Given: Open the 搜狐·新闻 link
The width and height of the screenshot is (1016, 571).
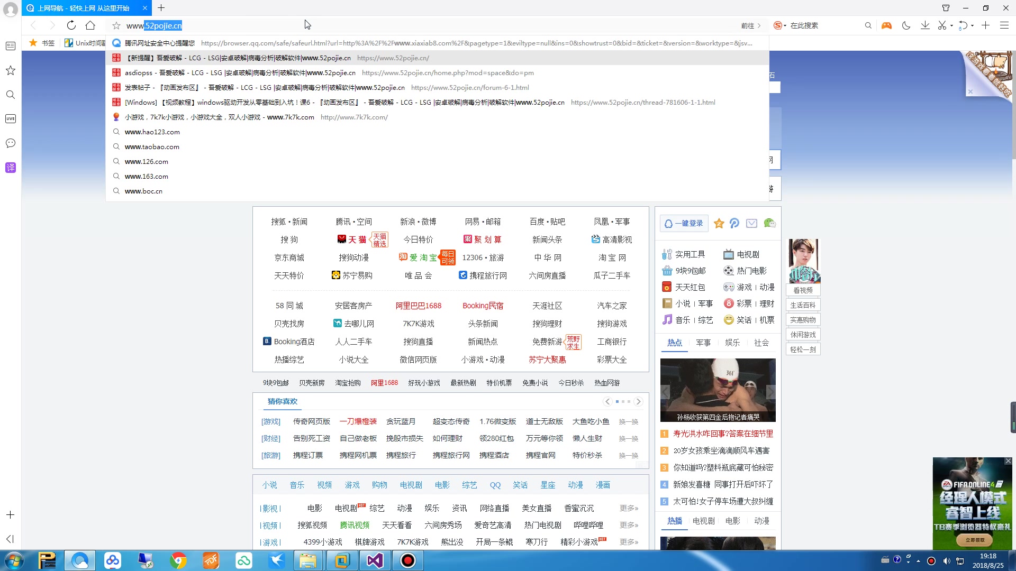Looking at the screenshot, I should (289, 222).
